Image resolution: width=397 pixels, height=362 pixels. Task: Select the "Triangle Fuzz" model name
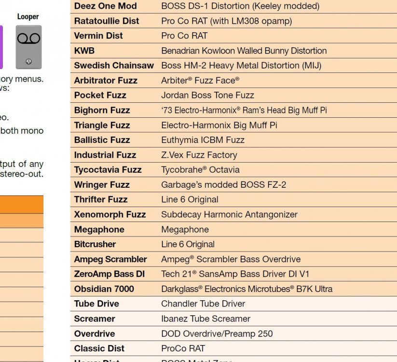pyautogui.click(x=102, y=125)
